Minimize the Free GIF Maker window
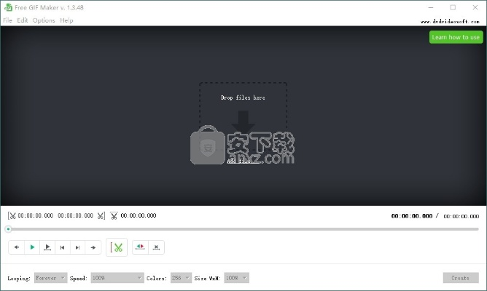The width and height of the screenshot is (487, 291). 431,7
